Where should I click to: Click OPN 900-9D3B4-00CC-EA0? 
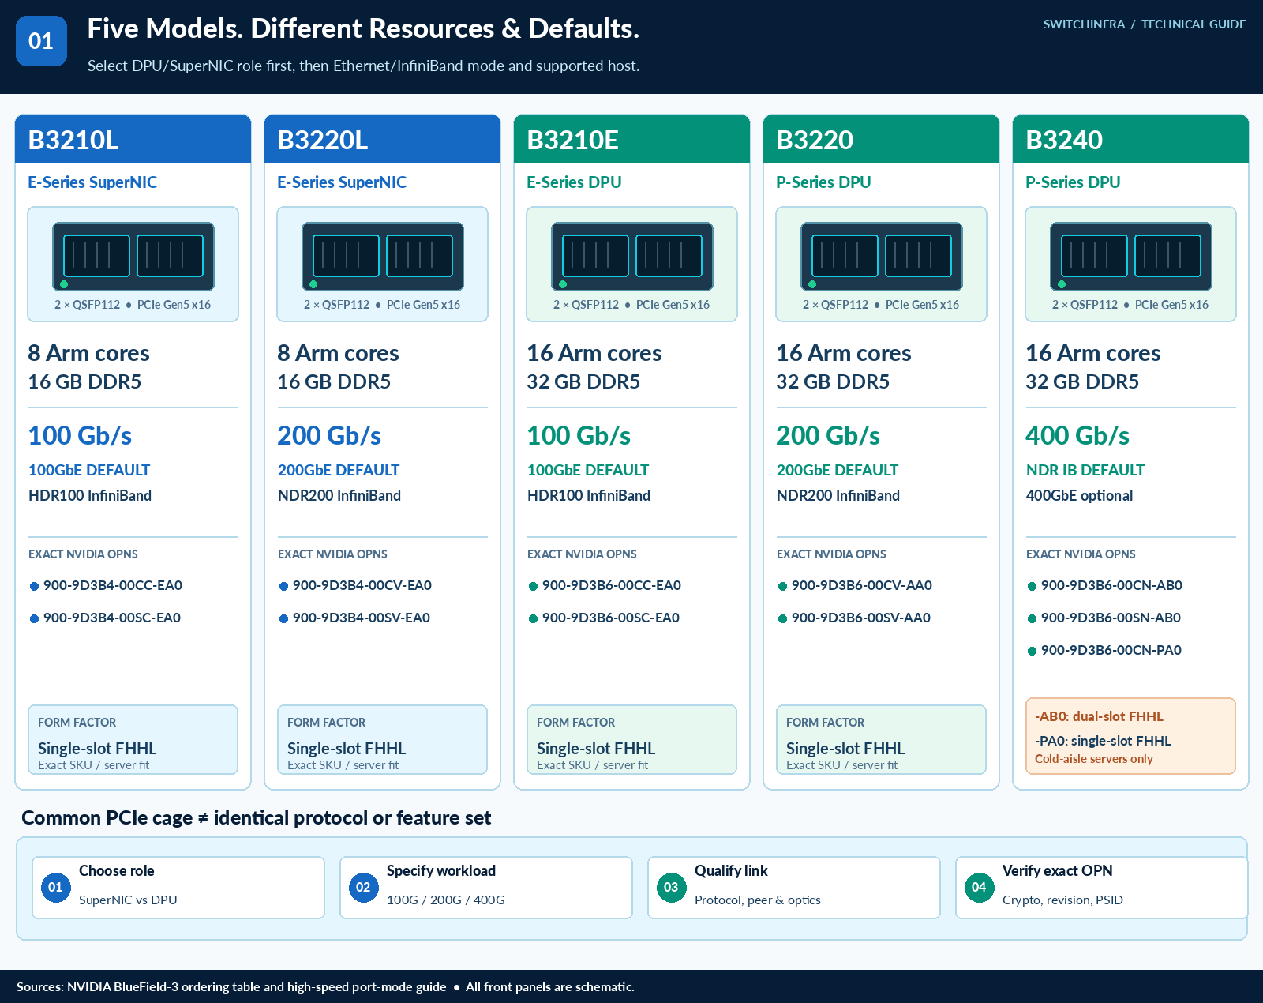click(x=113, y=585)
